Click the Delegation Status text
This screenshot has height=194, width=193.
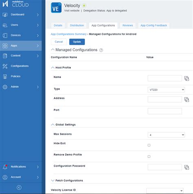pos(105,11)
